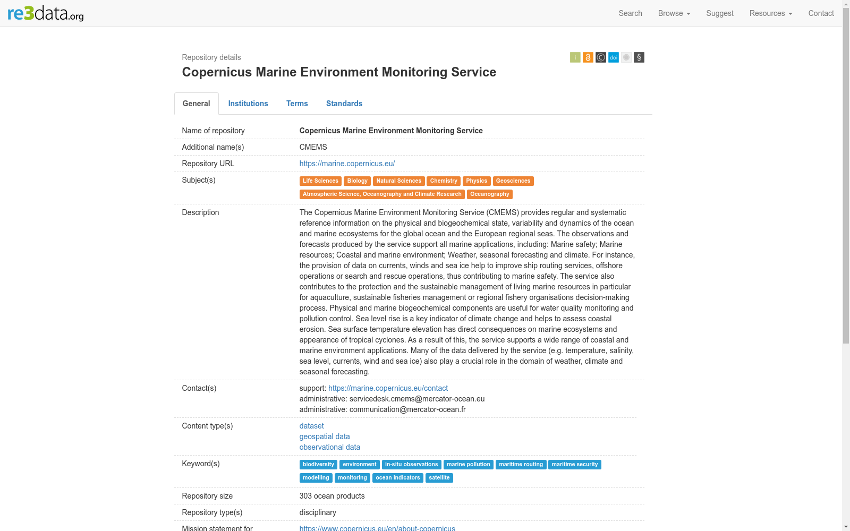Switch to the Standards tab
This screenshot has height=531, width=850.
(x=344, y=104)
